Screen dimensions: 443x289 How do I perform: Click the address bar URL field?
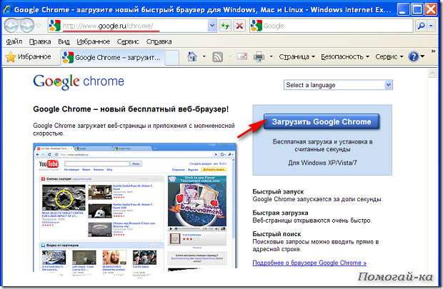(127, 26)
